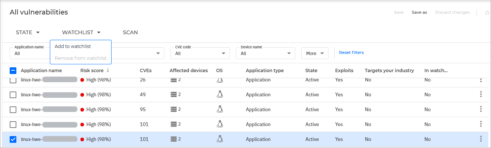Sort by the Application name column header
491x148 pixels.
tap(41, 70)
